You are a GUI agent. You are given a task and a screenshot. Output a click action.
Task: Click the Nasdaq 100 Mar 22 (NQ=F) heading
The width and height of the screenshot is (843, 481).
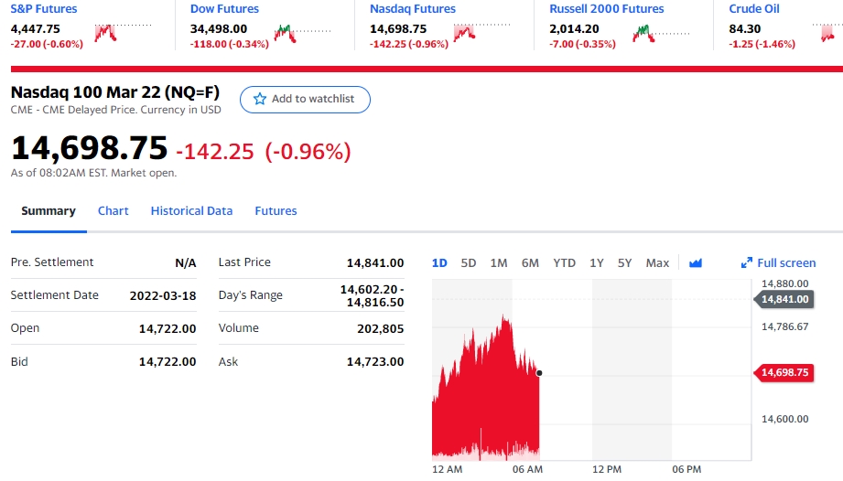pyautogui.click(x=115, y=92)
